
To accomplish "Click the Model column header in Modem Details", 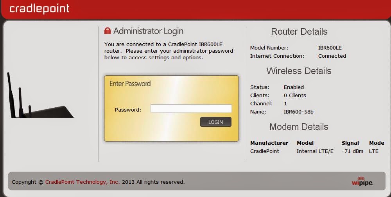I will coord(305,143).
